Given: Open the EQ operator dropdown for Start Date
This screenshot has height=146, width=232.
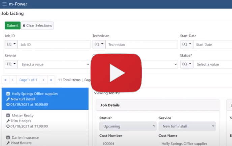Looking at the screenshot, I should [186, 45].
